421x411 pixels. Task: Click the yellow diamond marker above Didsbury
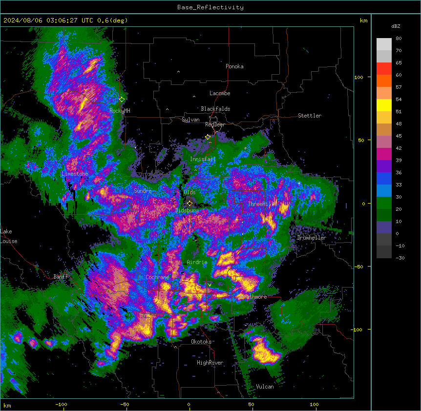189,203
